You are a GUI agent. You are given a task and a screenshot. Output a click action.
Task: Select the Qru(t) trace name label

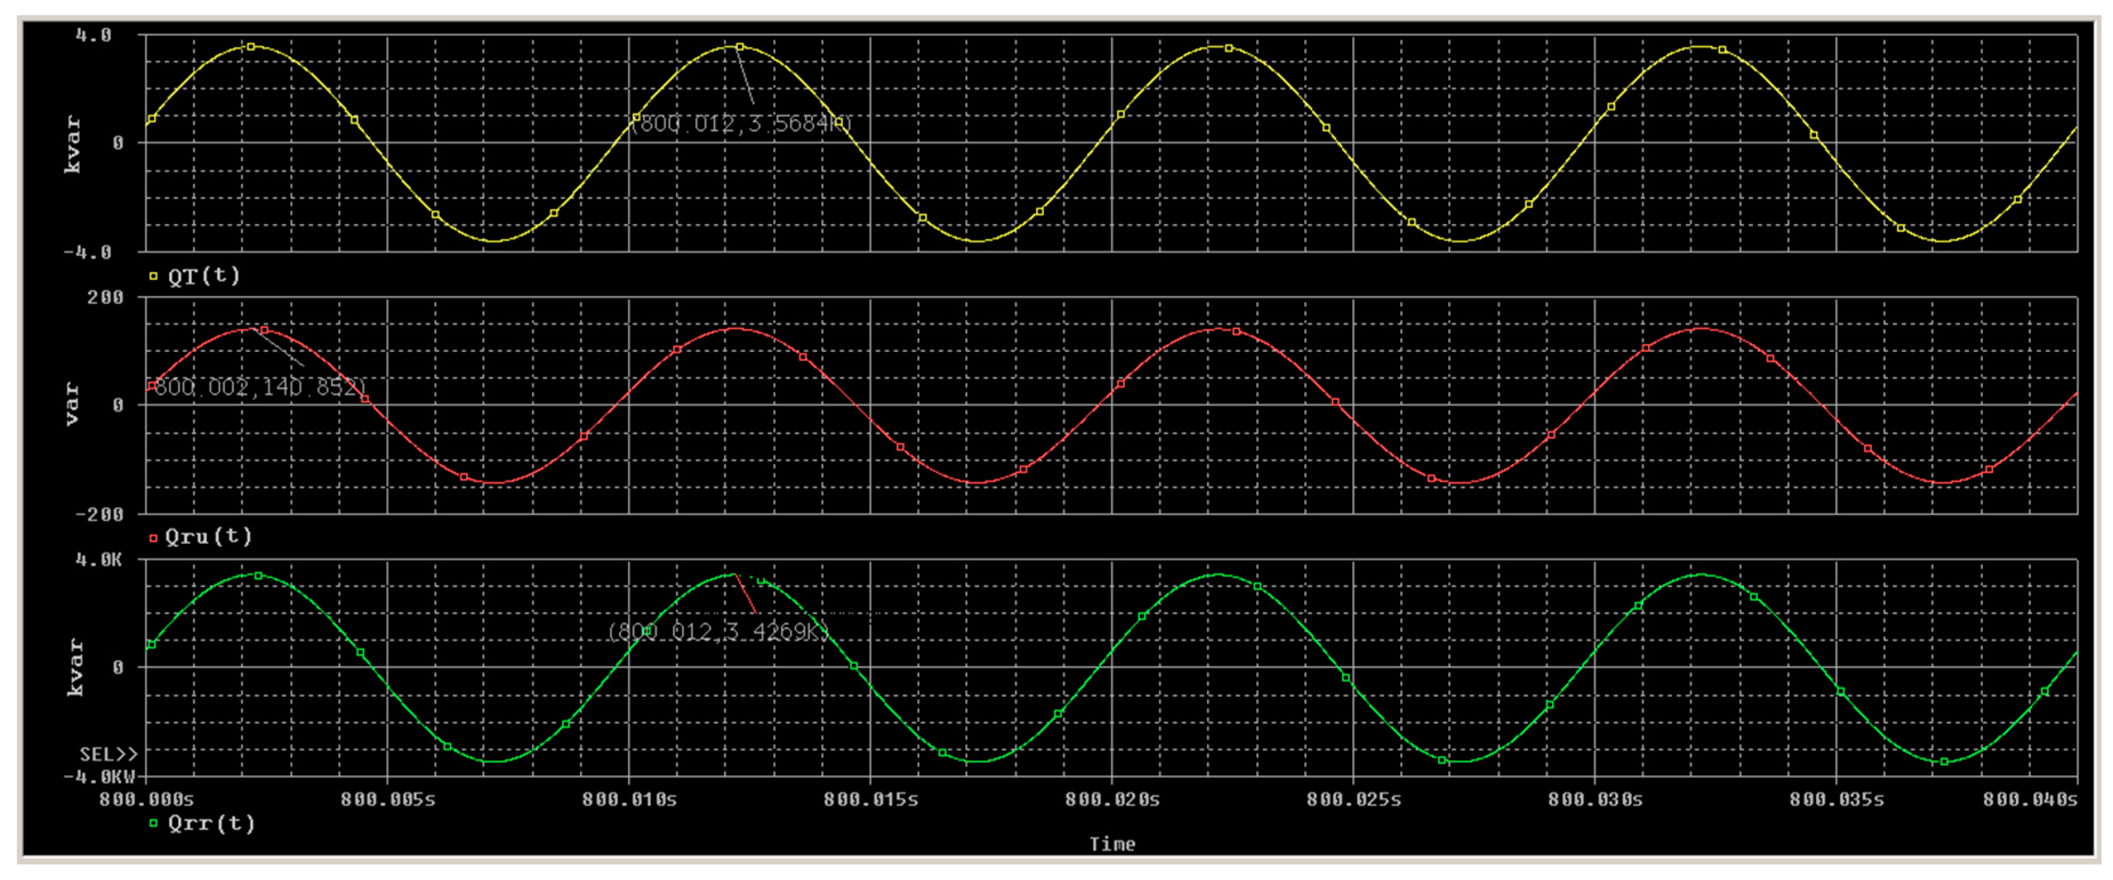pyautogui.click(x=208, y=536)
